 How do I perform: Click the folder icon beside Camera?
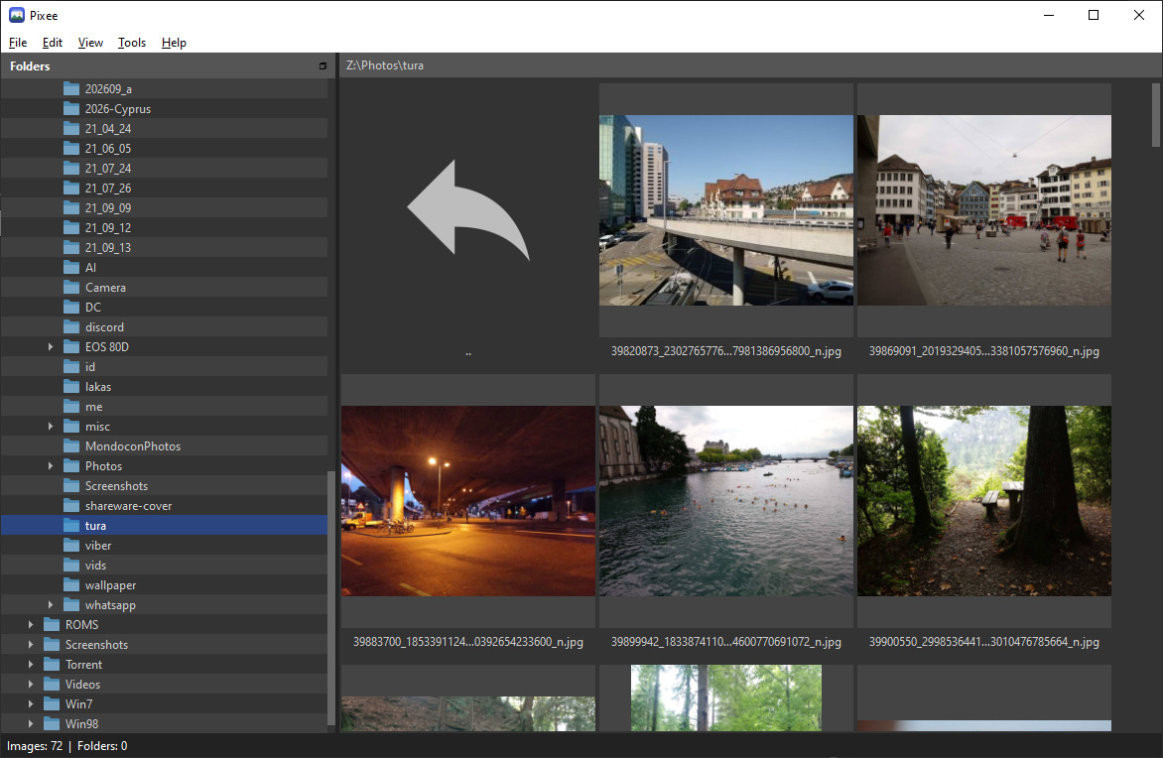[71, 288]
